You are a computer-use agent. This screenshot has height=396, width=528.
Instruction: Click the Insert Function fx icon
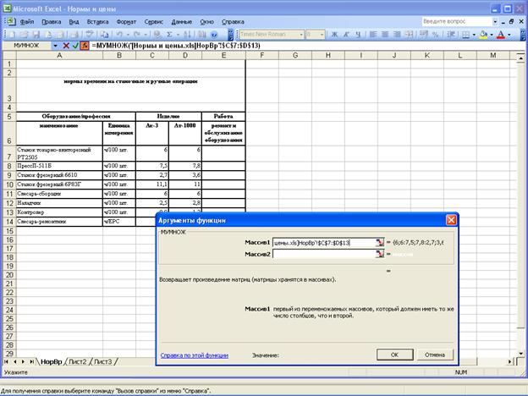click(x=85, y=46)
